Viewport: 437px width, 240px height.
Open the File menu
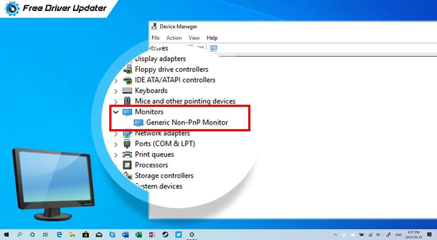click(x=156, y=38)
